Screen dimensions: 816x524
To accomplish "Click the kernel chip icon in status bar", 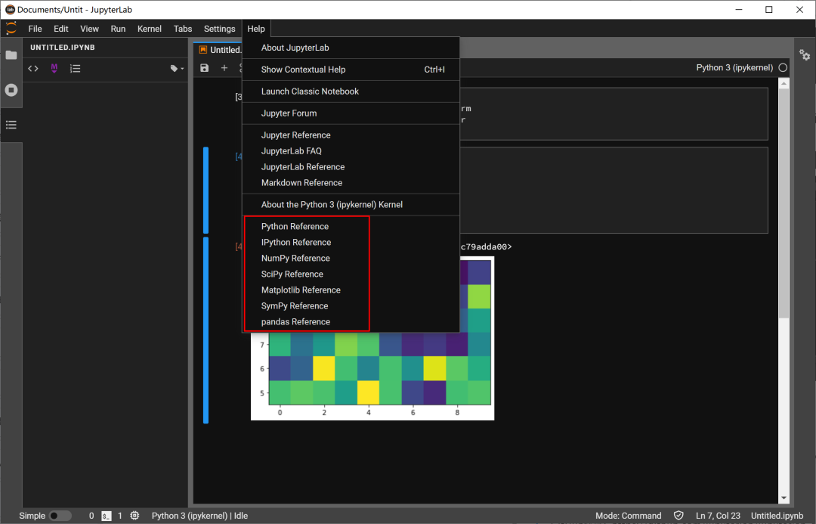I will click(134, 516).
